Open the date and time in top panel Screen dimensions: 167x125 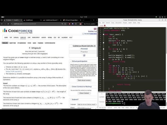pyautogui.click(x=83, y=17)
